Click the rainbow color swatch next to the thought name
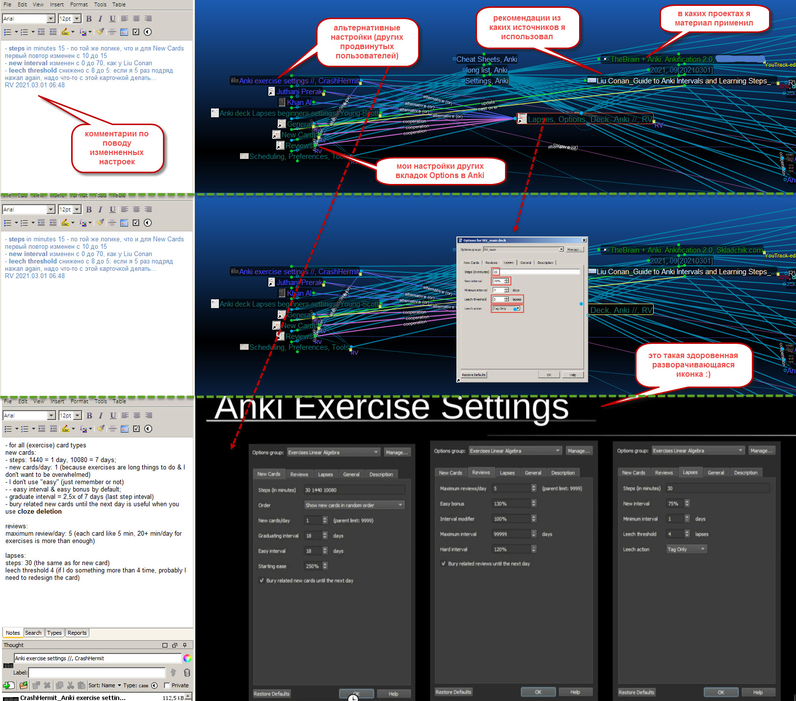796x701 pixels. coord(187,658)
